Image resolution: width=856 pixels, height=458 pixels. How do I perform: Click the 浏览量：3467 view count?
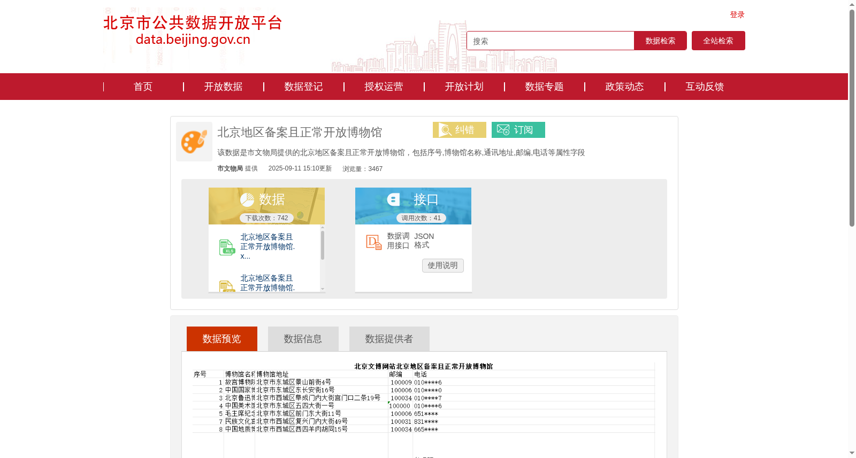pos(363,169)
